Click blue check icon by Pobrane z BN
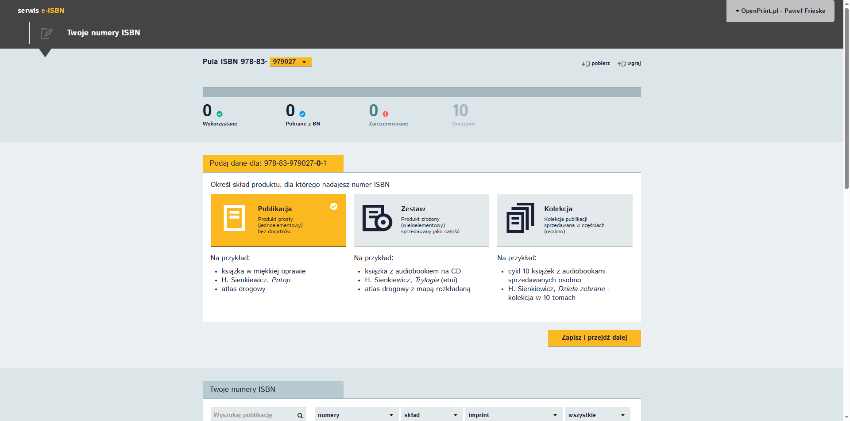Screen dimensions: 850x421 pyautogui.click(x=302, y=114)
